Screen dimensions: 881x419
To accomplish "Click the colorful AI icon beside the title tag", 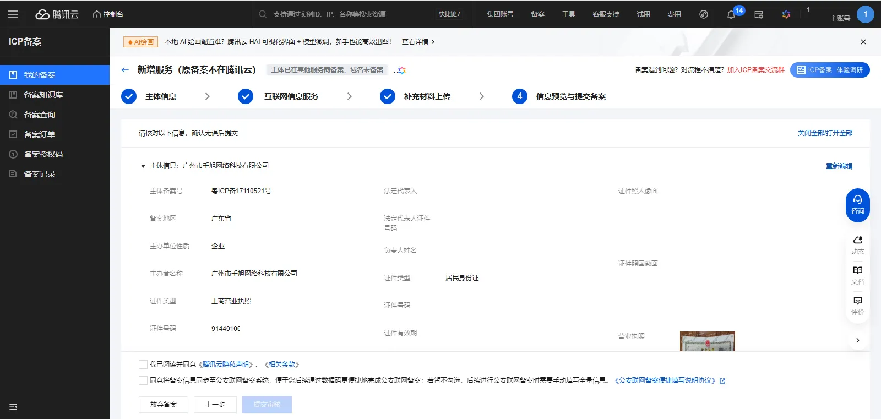I will coord(400,70).
